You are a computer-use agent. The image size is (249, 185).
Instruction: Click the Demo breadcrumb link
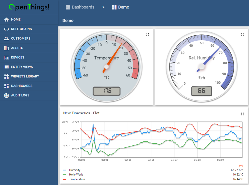click(123, 7)
